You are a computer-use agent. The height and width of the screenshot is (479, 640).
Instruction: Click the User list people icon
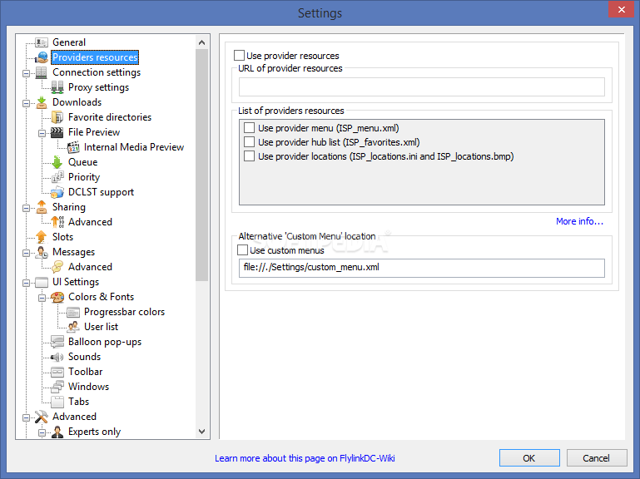pos(73,327)
